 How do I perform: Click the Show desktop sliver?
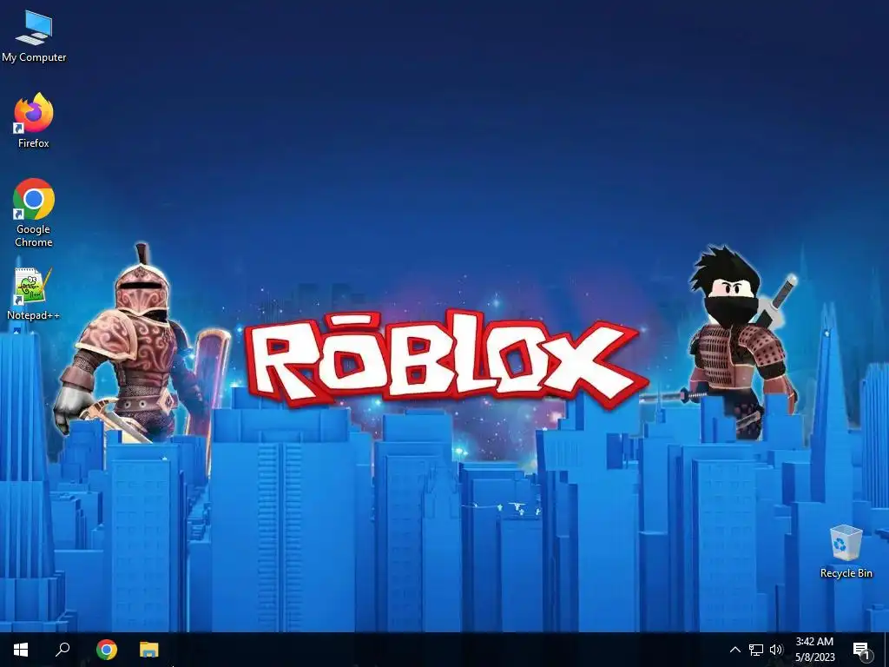pyautogui.click(x=886, y=650)
